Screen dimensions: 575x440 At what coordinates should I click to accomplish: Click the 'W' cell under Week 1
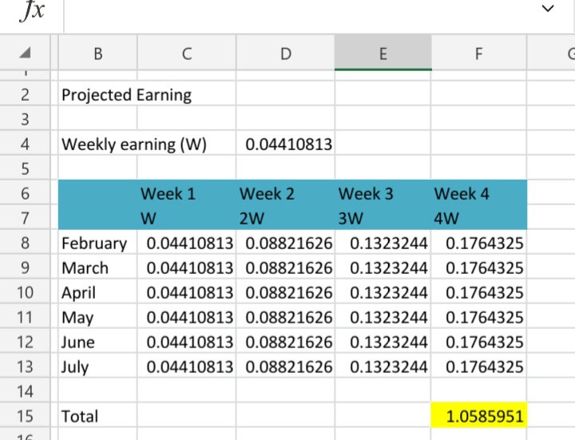[187, 218]
